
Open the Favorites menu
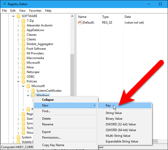click(x=35, y=11)
